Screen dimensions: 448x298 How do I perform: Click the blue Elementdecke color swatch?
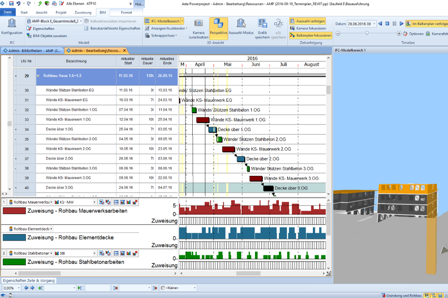coord(14,237)
